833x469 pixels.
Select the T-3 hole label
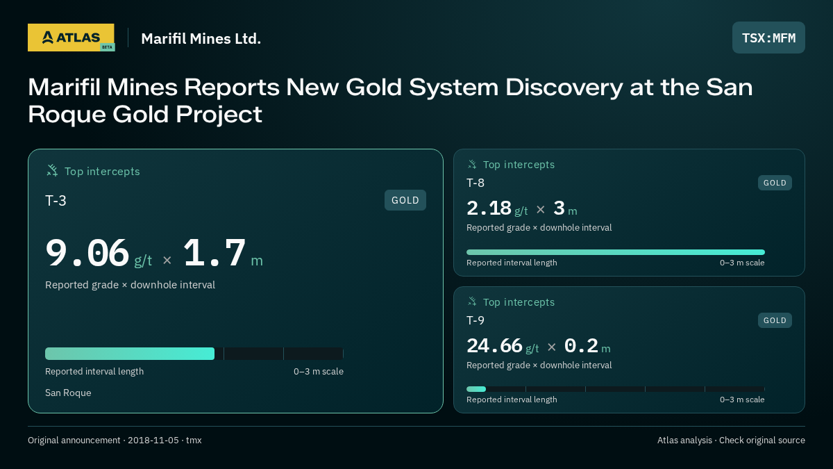coord(56,201)
